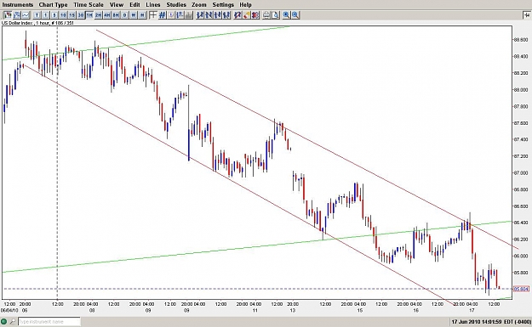Open the Instruments menu

point(18,5)
